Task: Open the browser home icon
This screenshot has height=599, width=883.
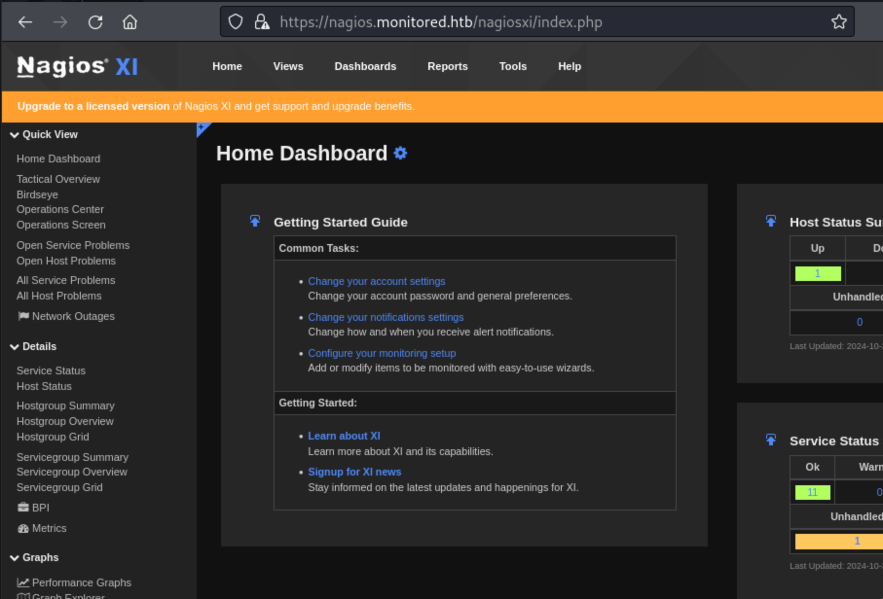Action: click(x=130, y=22)
